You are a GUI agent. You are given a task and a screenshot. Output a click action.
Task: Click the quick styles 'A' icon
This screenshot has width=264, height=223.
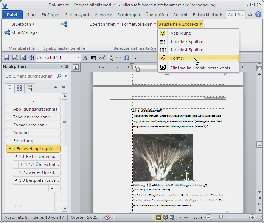31,58
